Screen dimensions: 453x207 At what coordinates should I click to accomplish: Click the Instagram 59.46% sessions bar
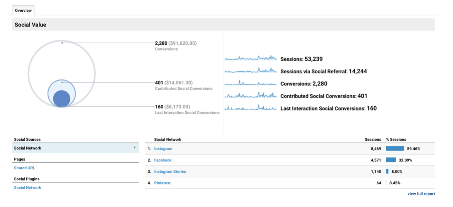point(395,149)
